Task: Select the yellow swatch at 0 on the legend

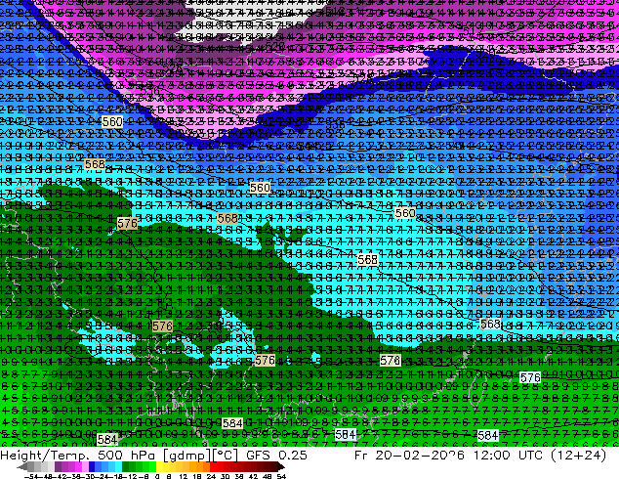Action: 159,467
